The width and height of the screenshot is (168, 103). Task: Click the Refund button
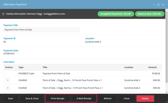[108, 99]
